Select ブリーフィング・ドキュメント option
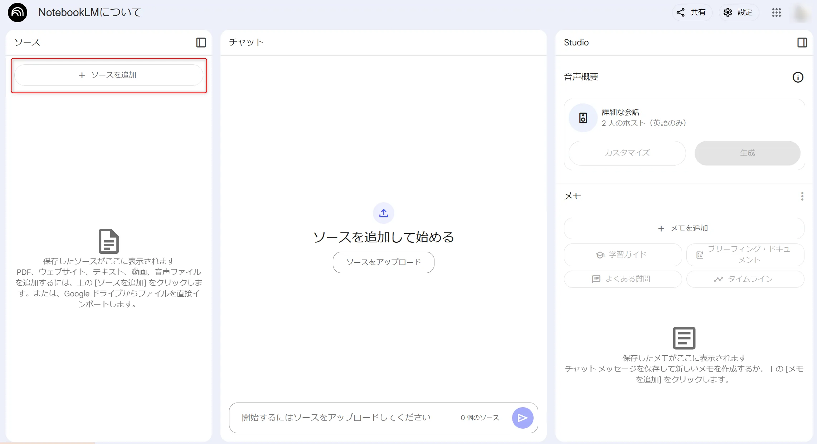The width and height of the screenshot is (817, 444). pyautogui.click(x=745, y=255)
